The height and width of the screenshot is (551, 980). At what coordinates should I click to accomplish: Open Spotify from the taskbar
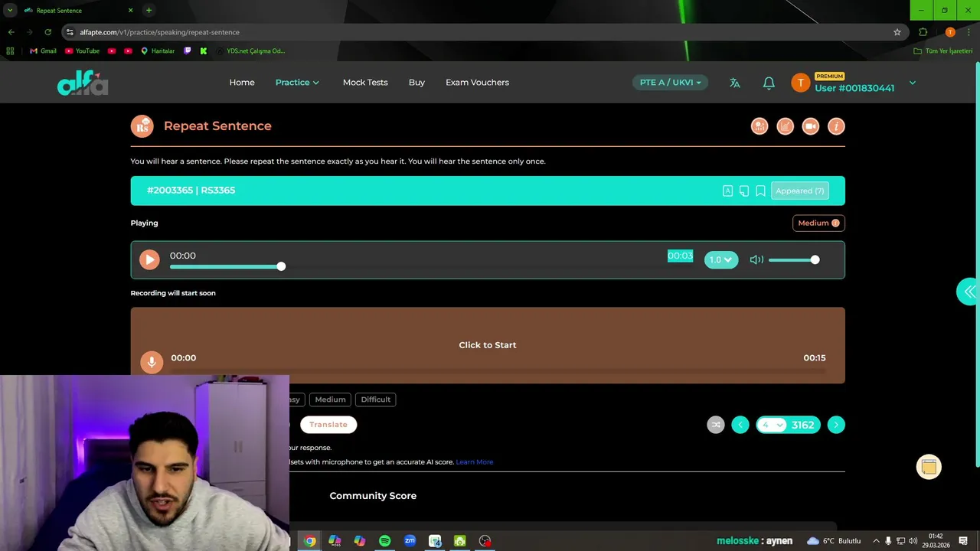click(384, 540)
